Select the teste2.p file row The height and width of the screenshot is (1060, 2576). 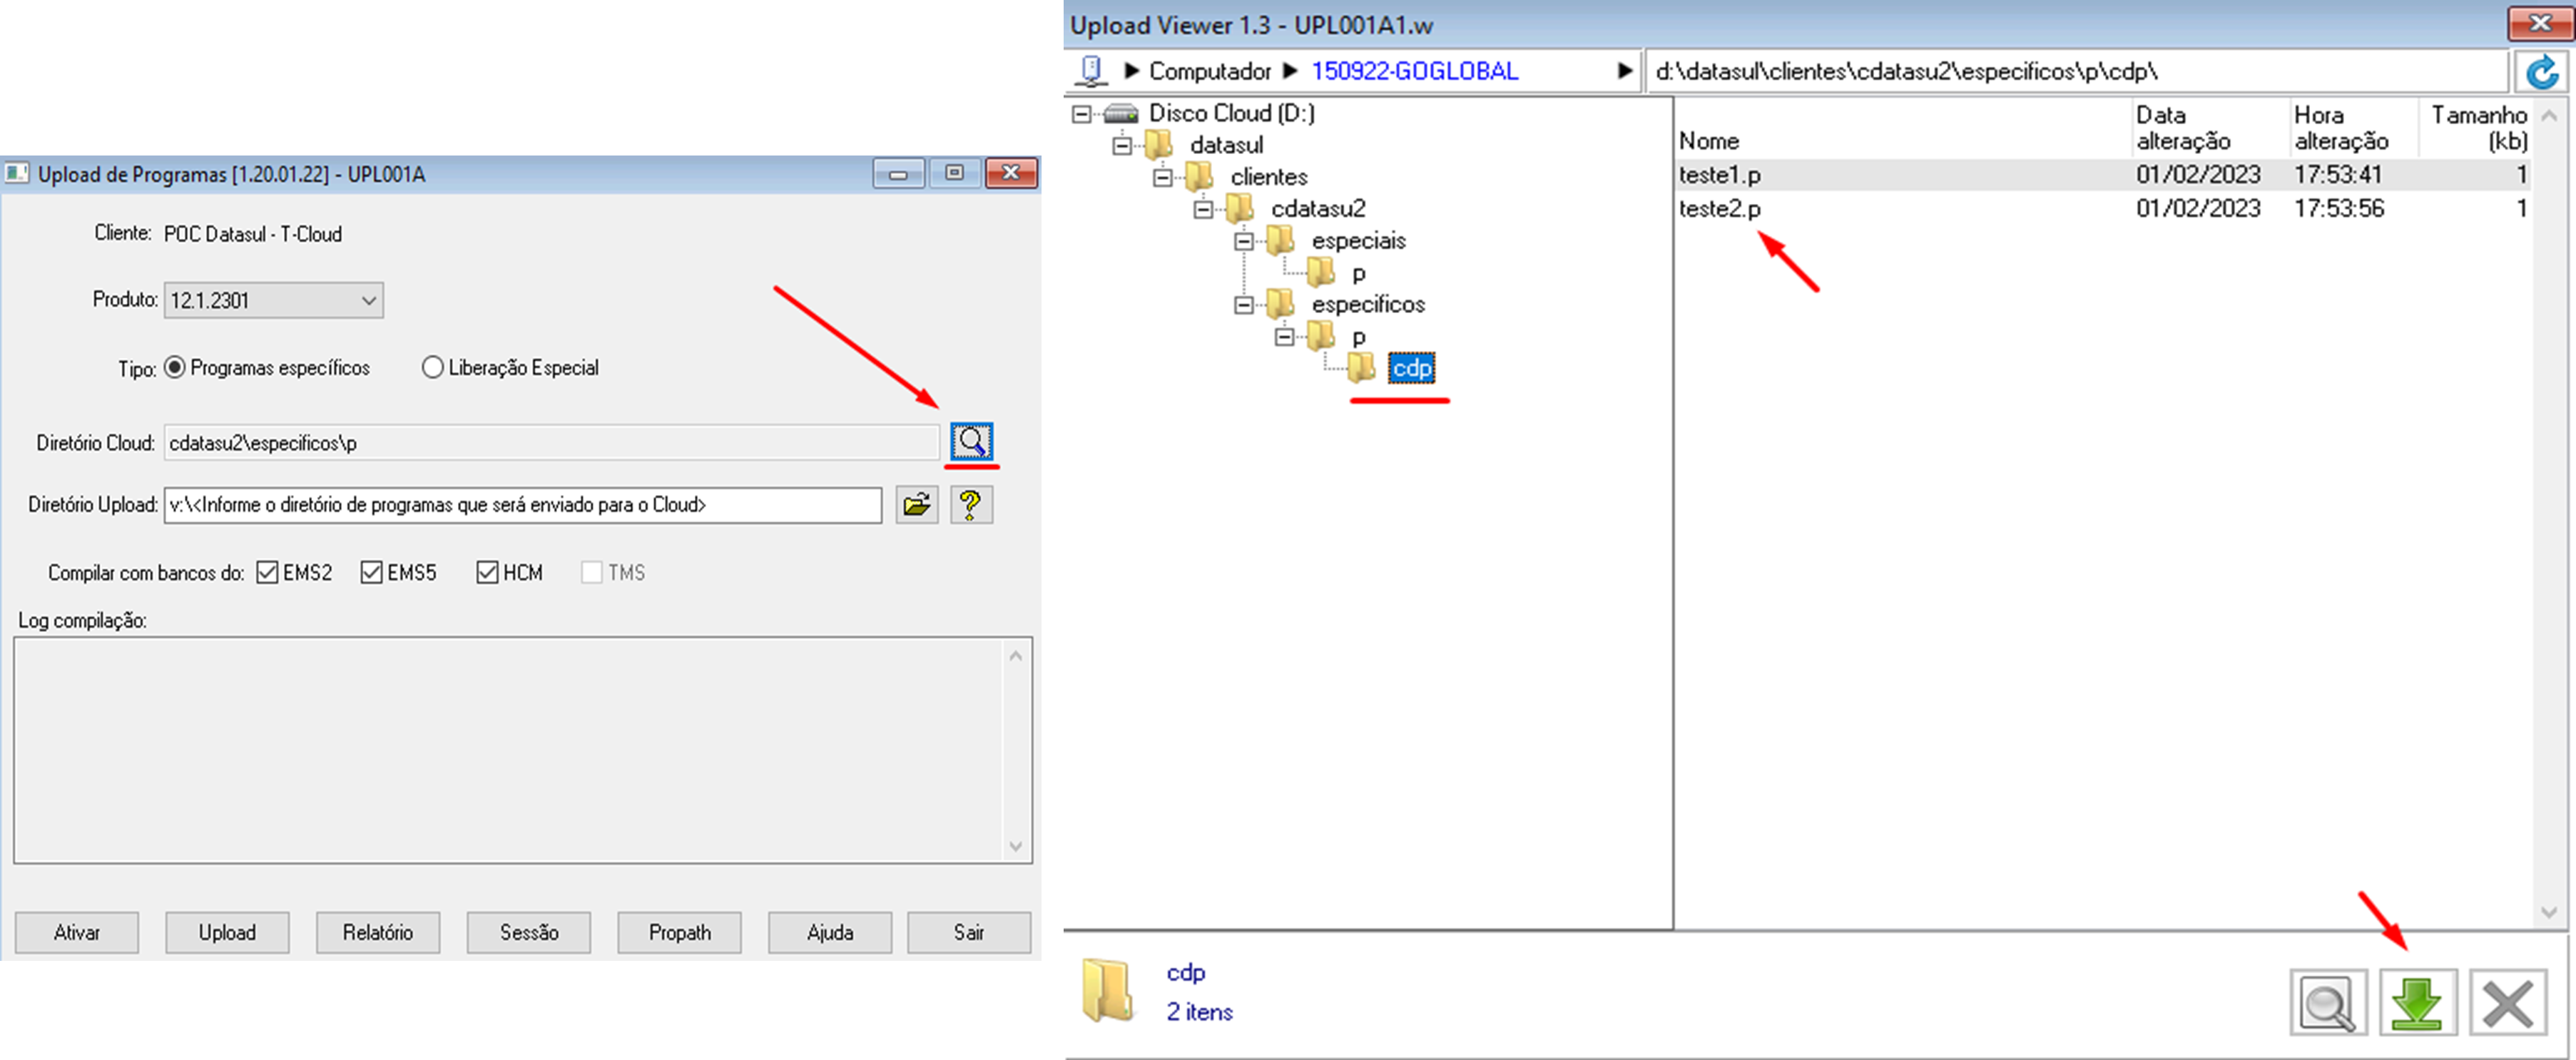(2104, 208)
